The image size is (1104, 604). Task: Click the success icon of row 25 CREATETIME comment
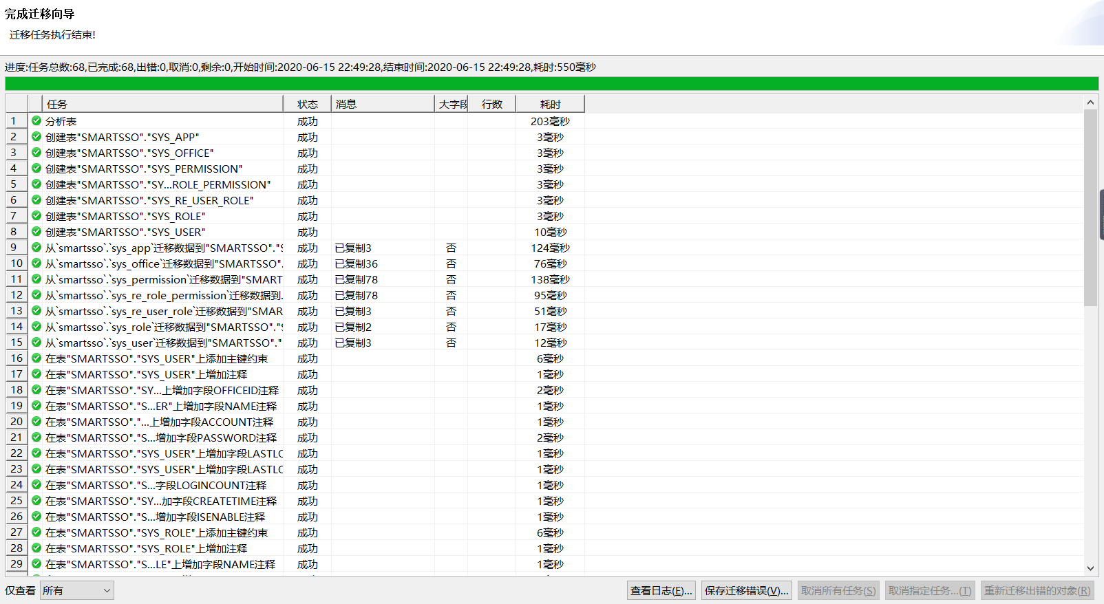(36, 501)
